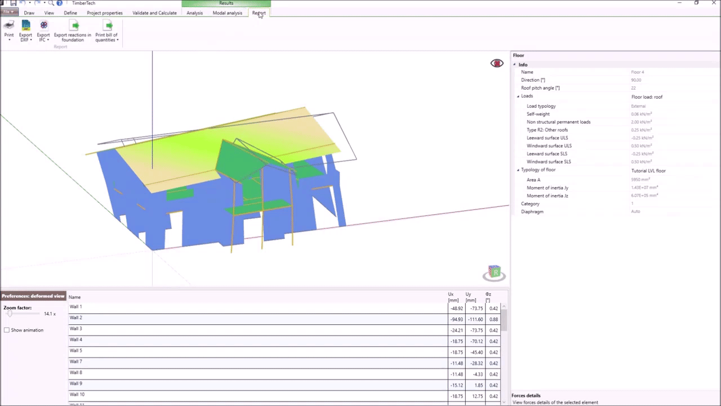Collapse the Loads group
Viewport: 721px width, 406px height.
pos(518,96)
